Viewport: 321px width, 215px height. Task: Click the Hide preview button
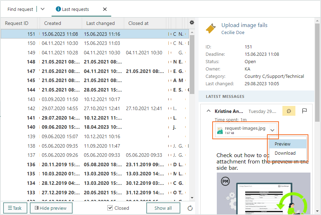51,208
